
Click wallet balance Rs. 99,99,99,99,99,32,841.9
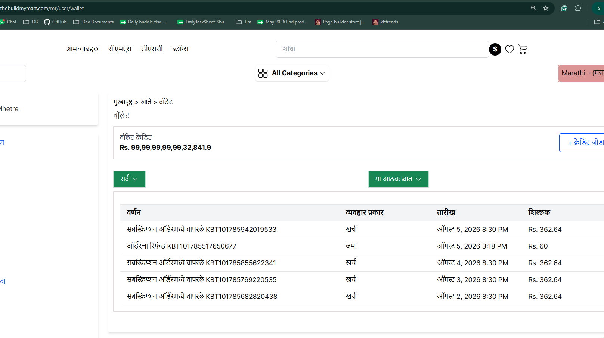165,148
